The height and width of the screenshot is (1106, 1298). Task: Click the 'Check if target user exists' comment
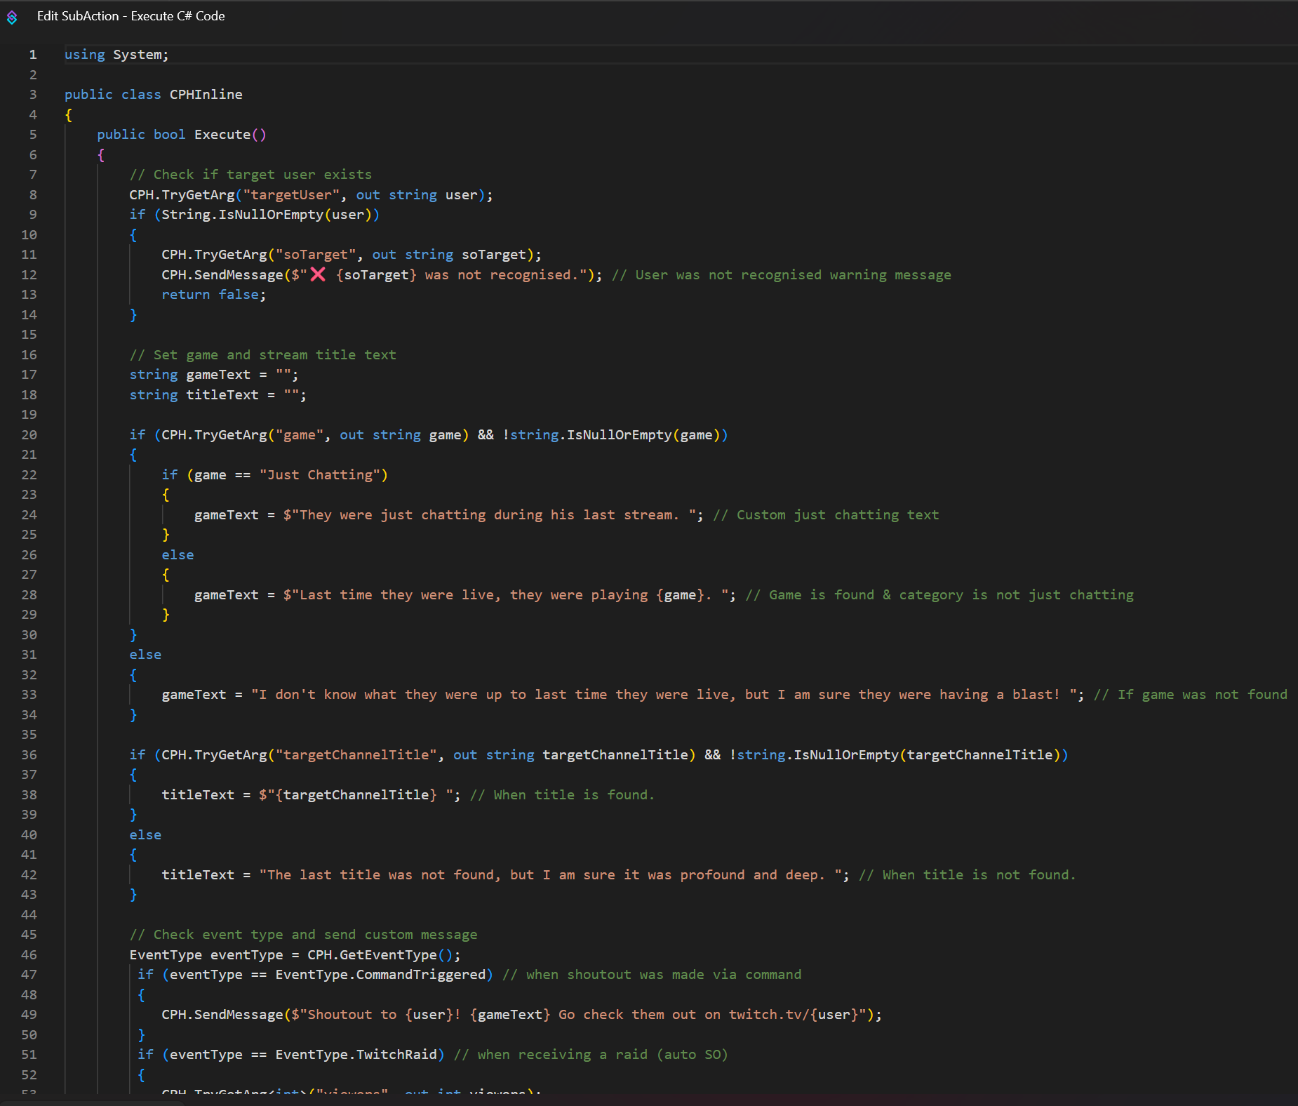(250, 175)
